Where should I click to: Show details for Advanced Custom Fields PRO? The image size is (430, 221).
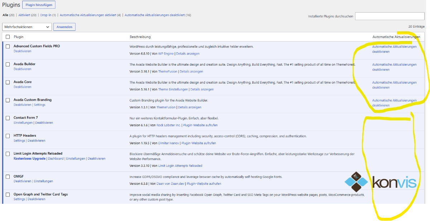click(x=188, y=53)
